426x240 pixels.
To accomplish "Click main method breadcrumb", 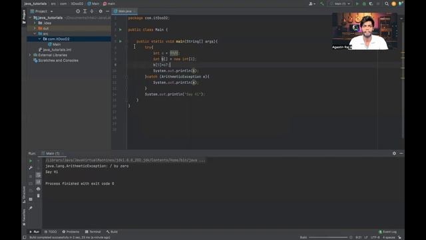I will tap(109, 4).
